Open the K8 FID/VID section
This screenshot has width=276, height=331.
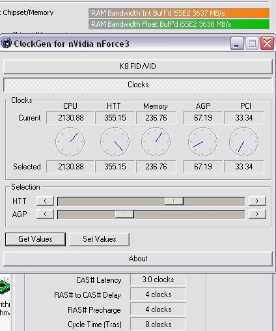tap(138, 66)
